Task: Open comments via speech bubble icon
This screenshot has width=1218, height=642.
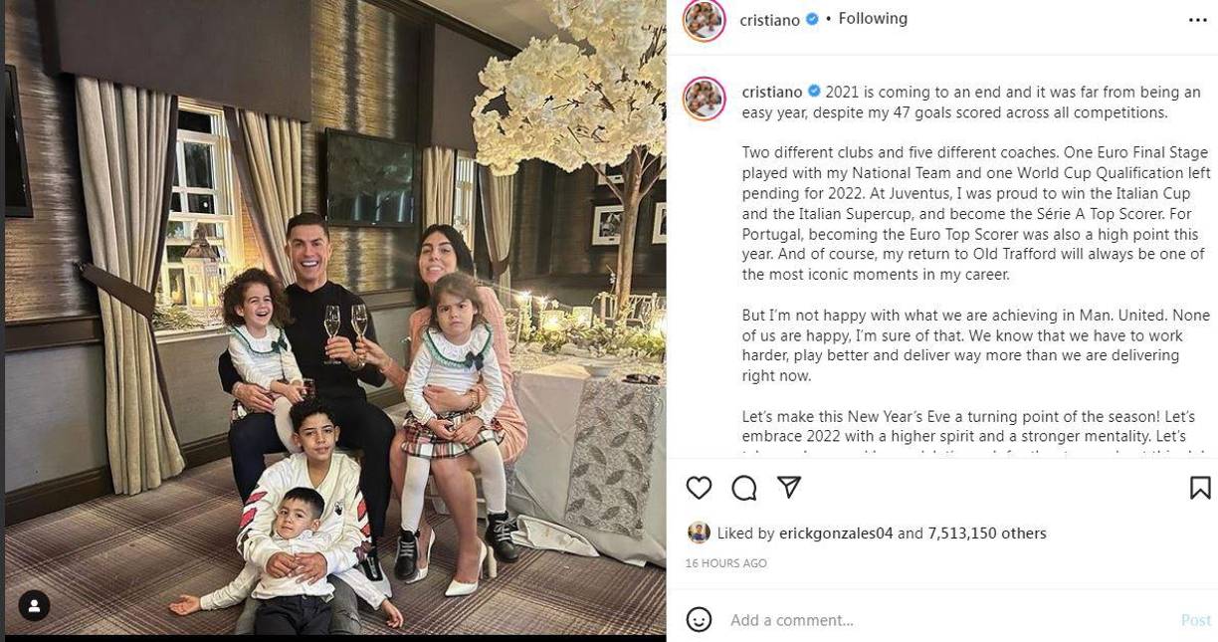Action: coord(744,488)
